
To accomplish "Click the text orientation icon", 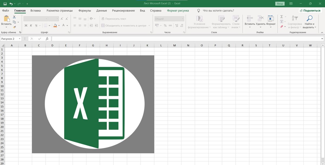I will [91, 19].
